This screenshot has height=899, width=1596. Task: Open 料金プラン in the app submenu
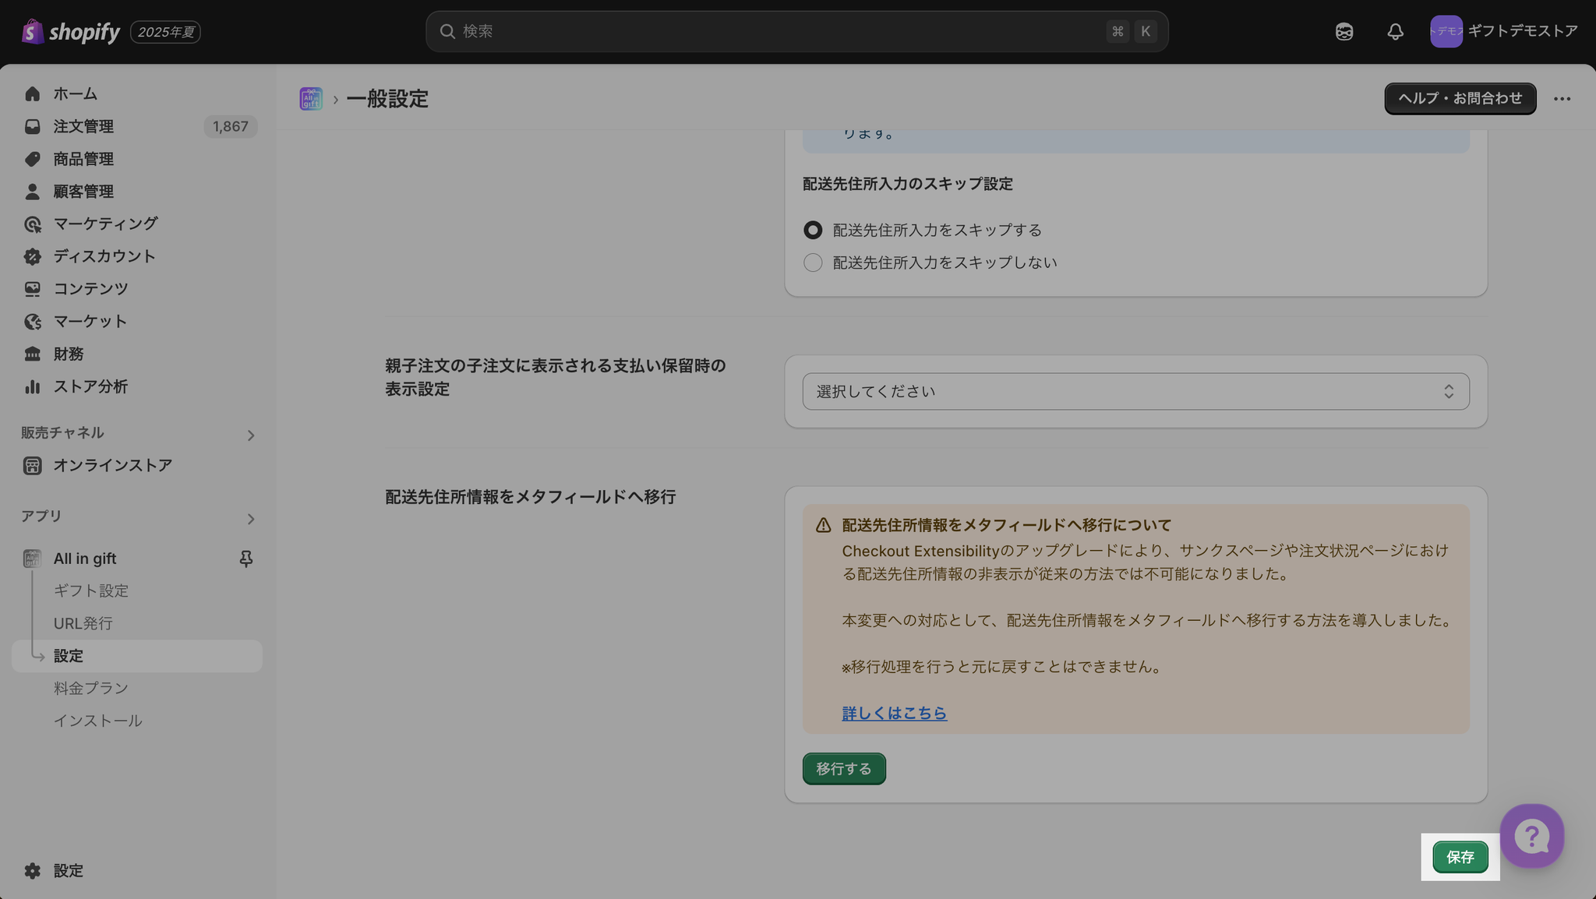[x=91, y=688]
